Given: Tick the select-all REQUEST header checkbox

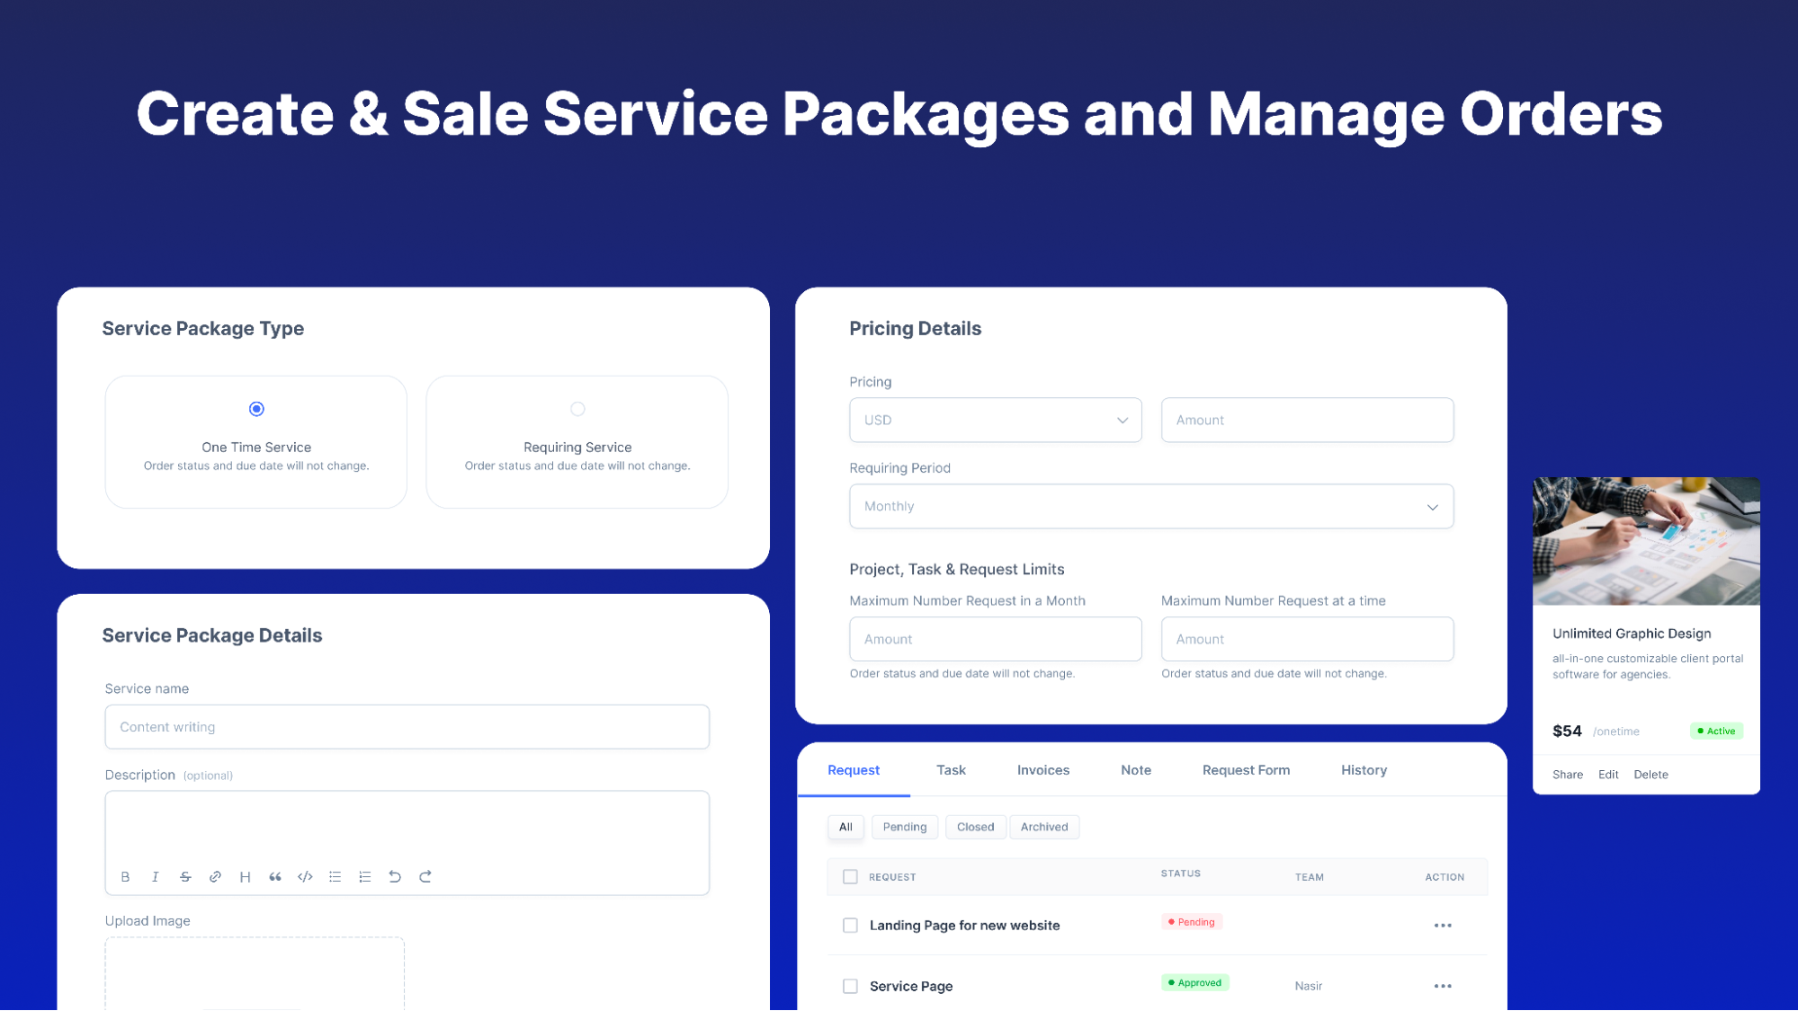Looking at the screenshot, I should click(850, 877).
